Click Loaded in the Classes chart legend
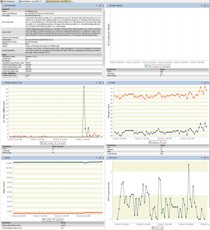The height and width of the screenshot is (230, 210). 47,219
